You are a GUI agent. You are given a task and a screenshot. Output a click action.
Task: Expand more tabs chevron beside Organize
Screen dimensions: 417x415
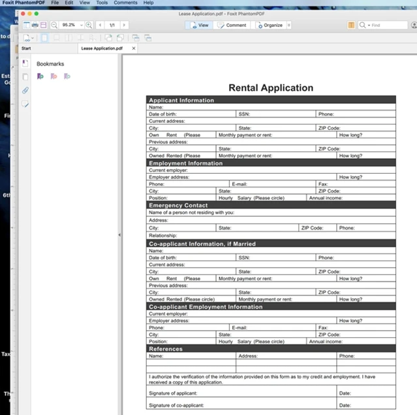[289, 25]
